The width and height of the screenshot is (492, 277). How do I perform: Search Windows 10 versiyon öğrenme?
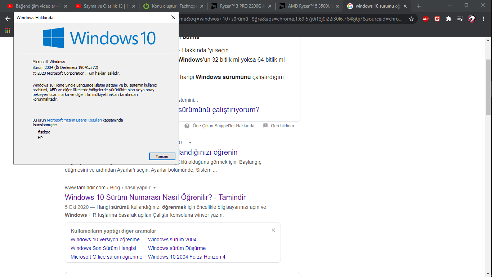(105, 239)
